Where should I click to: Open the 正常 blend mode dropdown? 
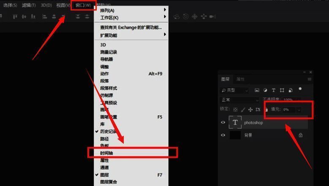point(239,100)
